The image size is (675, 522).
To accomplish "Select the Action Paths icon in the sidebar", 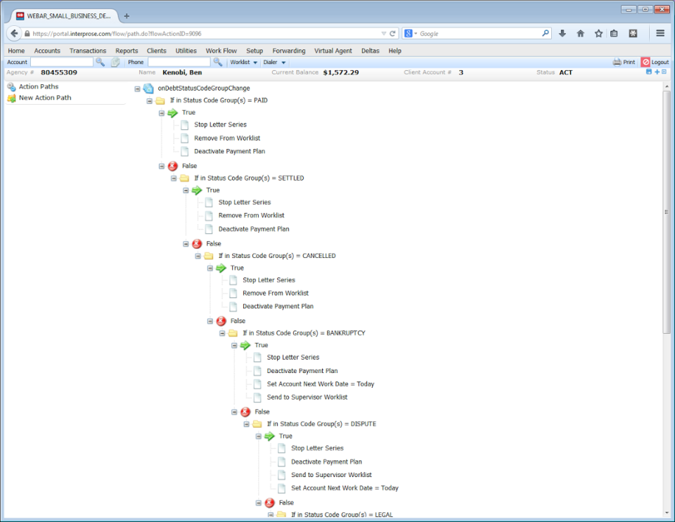I will [13, 86].
